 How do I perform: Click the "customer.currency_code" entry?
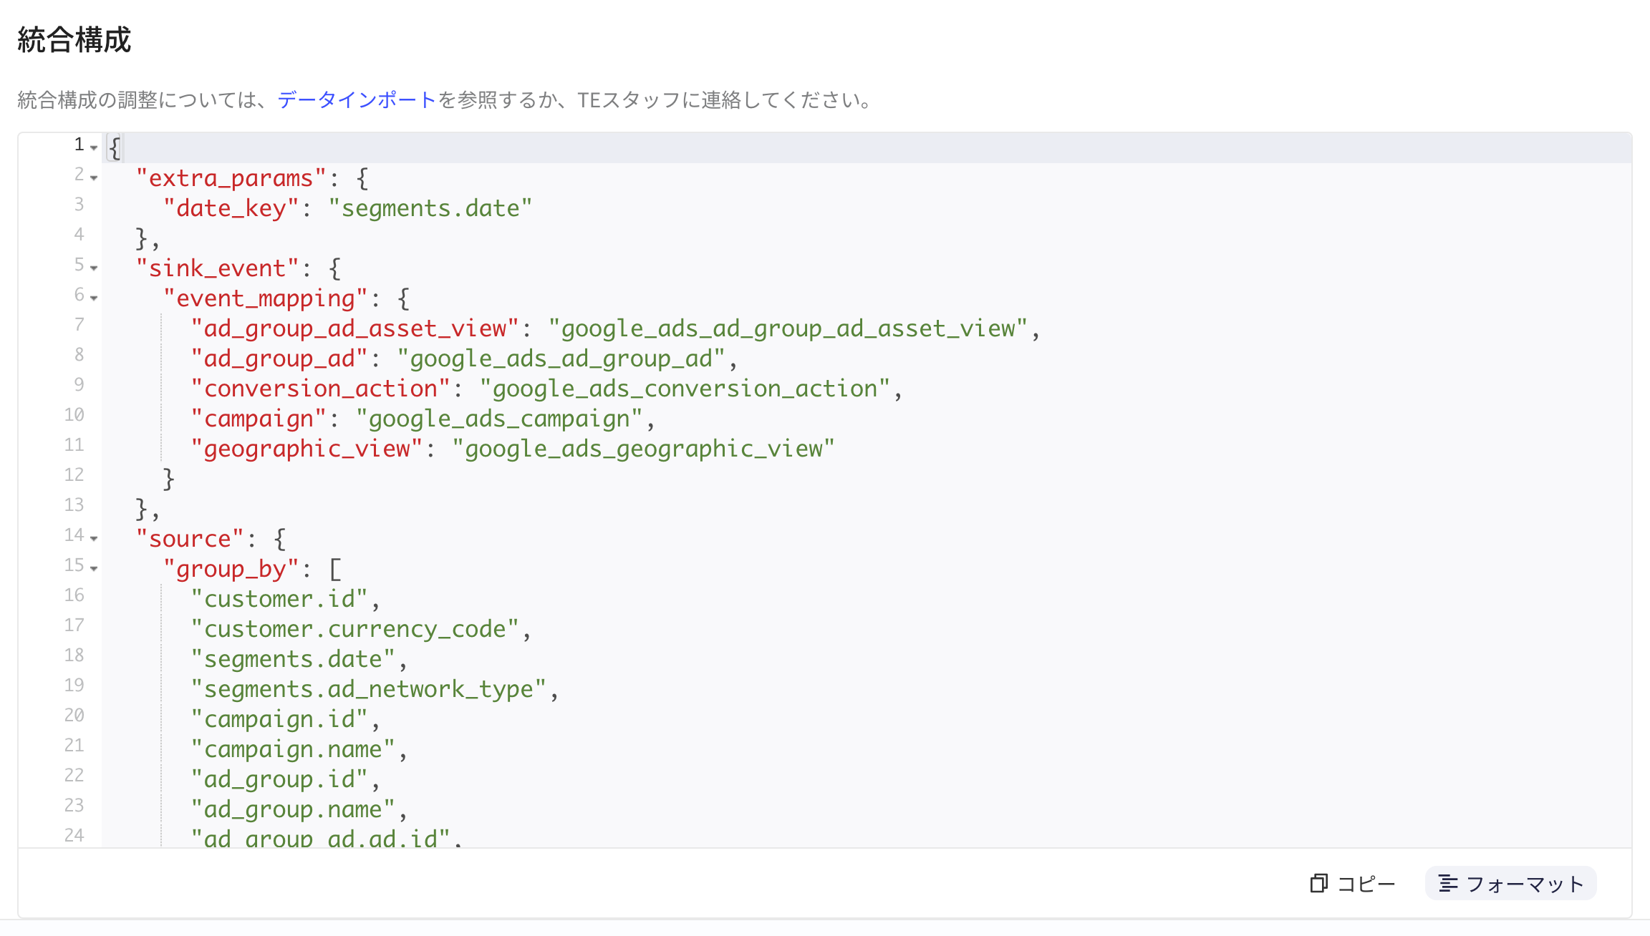[x=355, y=629]
